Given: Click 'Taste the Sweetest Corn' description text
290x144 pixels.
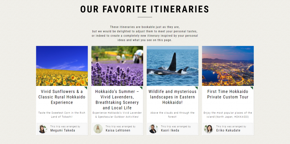Looking at the screenshot, I should (x=62, y=115).
